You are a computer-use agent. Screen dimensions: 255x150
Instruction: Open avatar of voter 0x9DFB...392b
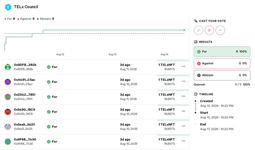(7, 67)
